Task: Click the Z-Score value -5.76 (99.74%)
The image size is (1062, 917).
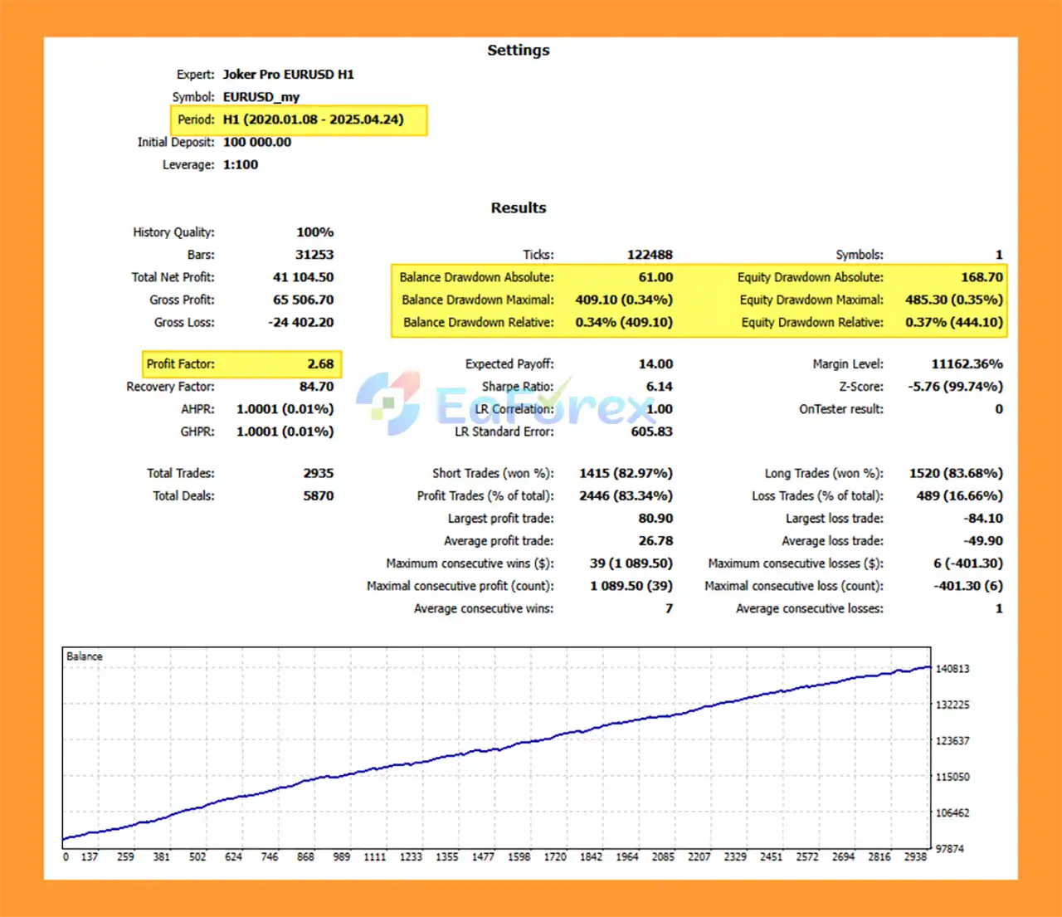Action: (955, 387)
